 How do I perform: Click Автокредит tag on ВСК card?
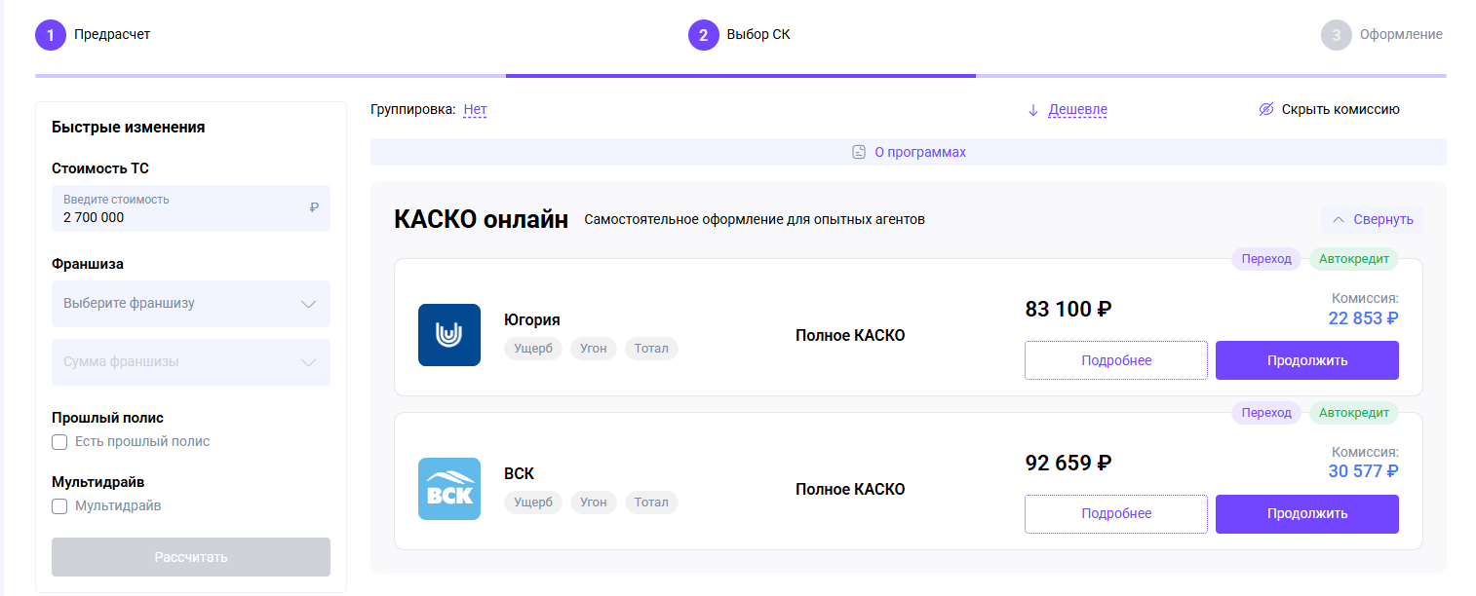point(1354,413)
